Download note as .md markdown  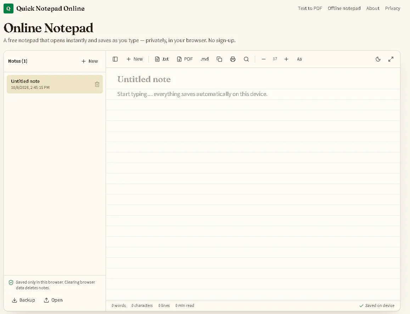(x=204, y=59)
